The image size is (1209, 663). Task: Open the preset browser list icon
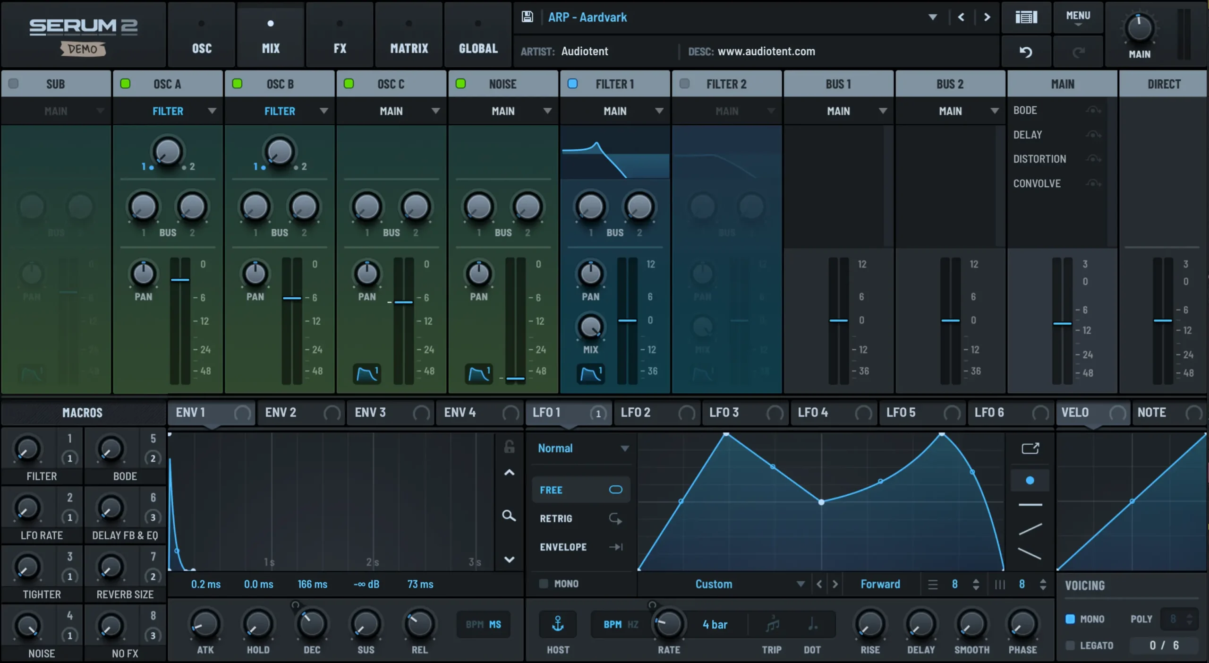[1026, 17]
